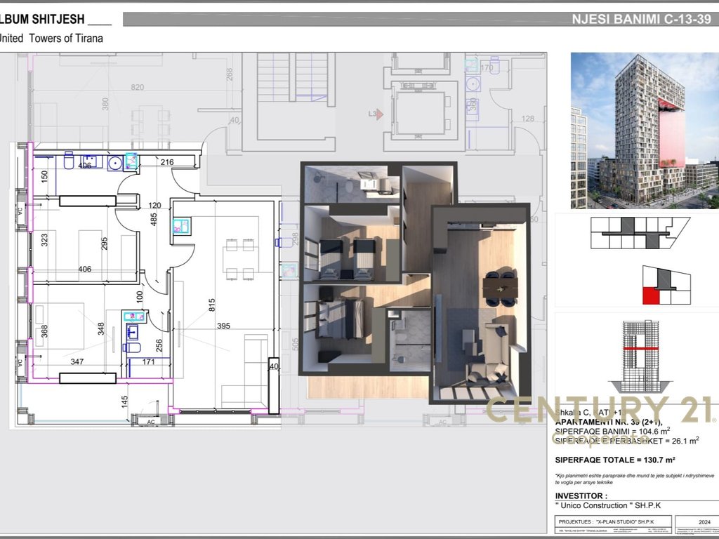Click the red floor band on the tower elevation
Screen dimensions: 719x539
coord(640,347)
